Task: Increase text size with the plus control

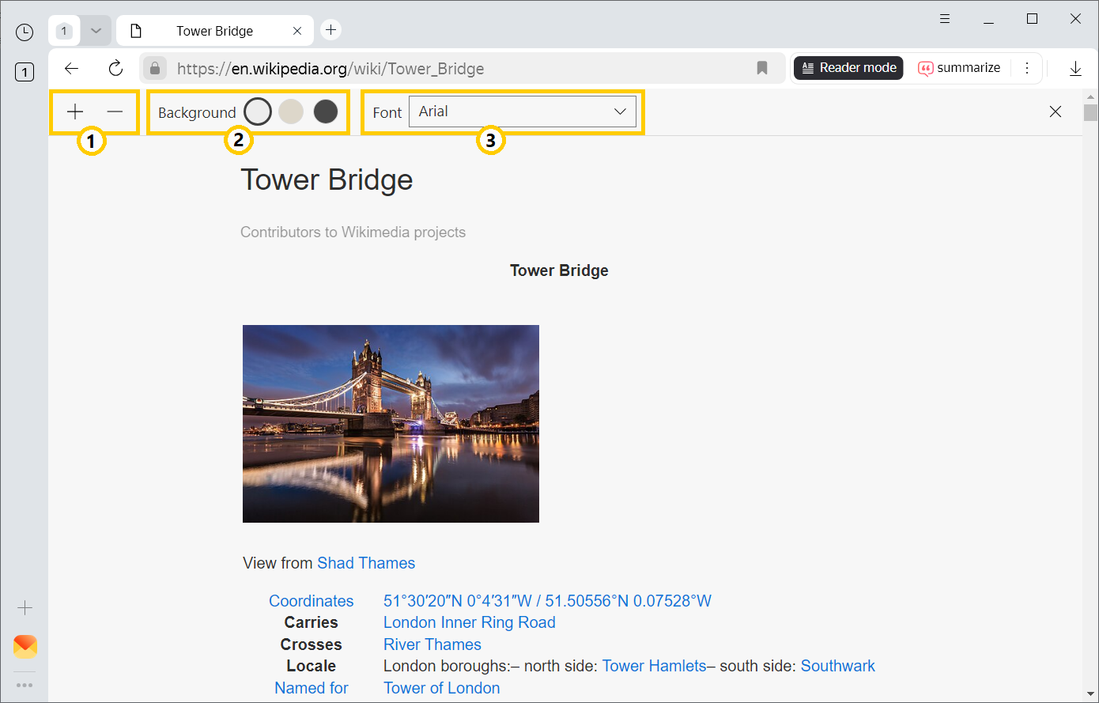Action: [x=74, y=111]
